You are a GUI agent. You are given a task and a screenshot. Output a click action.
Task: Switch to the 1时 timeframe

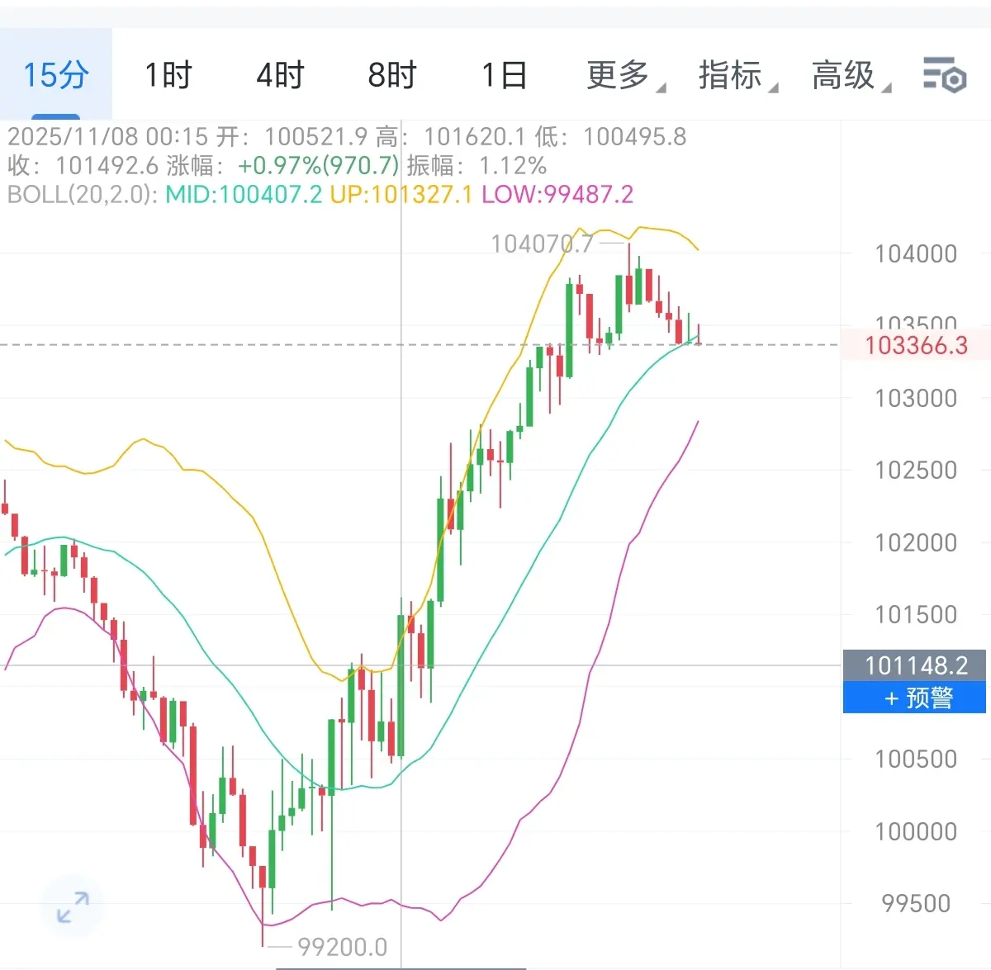[x=168, y=75]
